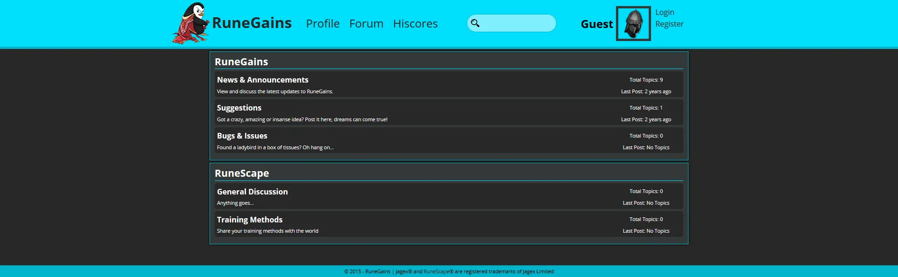Open the Bugs & Issues forum
The image size is (898, 277).
(242, 136)
